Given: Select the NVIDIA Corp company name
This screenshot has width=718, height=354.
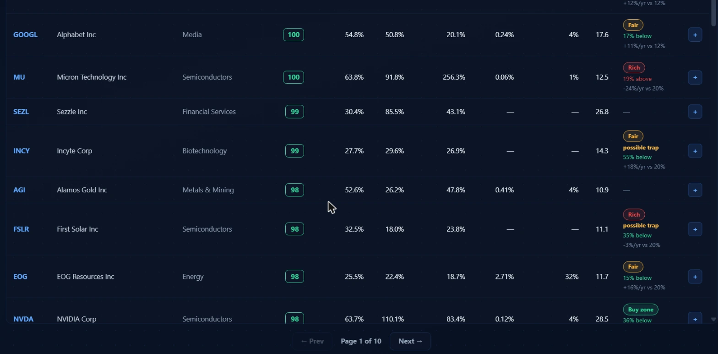Looking at the screenshot, I should 76,319.
